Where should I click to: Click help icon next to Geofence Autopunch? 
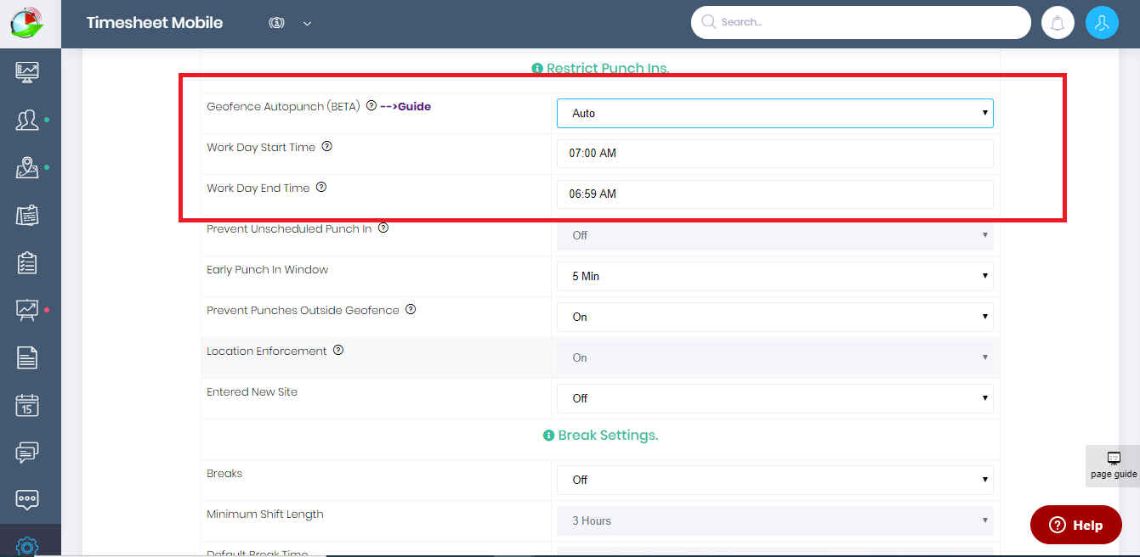pyautogui.click(x=371, y=106)
